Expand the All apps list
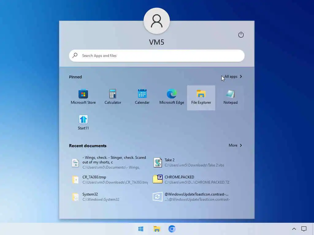Screen dimensions: 314x235 click(x=233, y=76)
